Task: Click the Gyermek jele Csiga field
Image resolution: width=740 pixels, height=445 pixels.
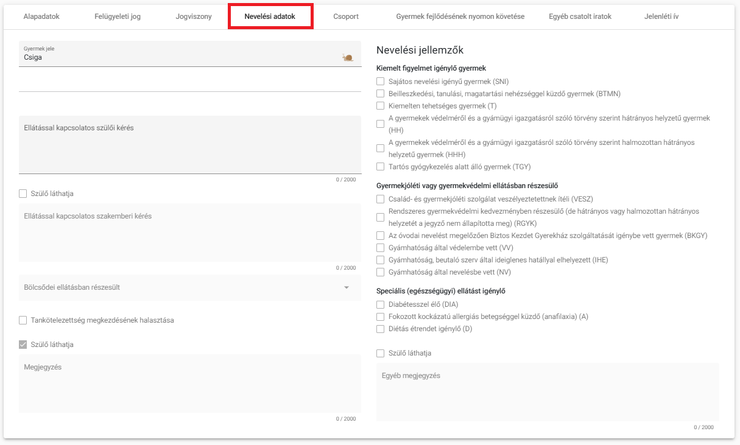Action: (190, 54)
